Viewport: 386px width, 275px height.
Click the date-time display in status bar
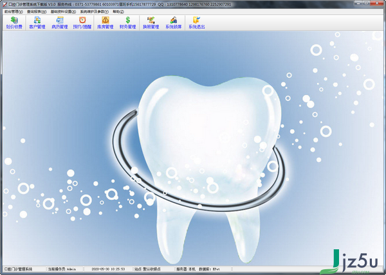point(109,269)
